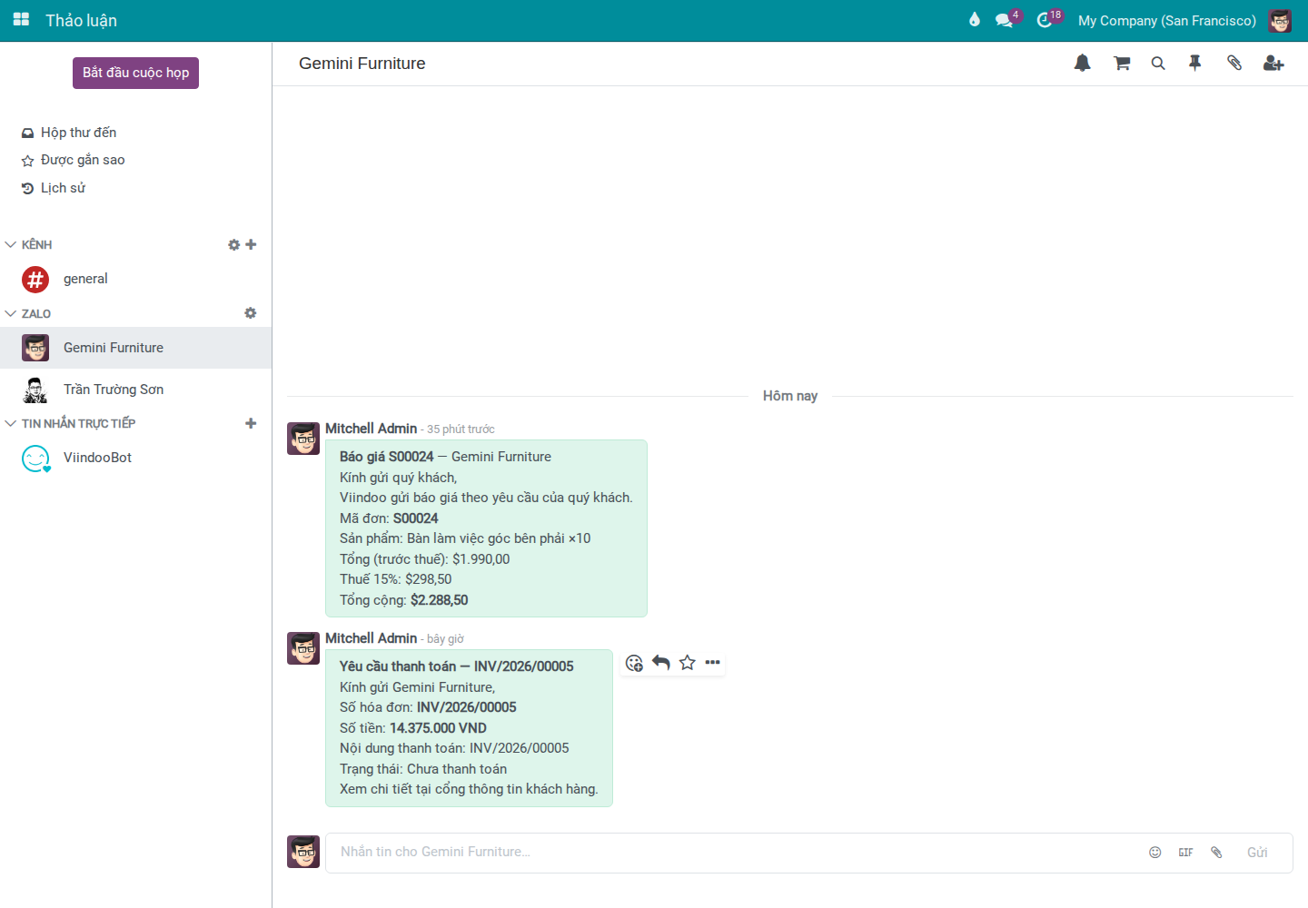Show attachments with paperclip header icon
The image size is (1308, 908).
(x=1234, y=63)
